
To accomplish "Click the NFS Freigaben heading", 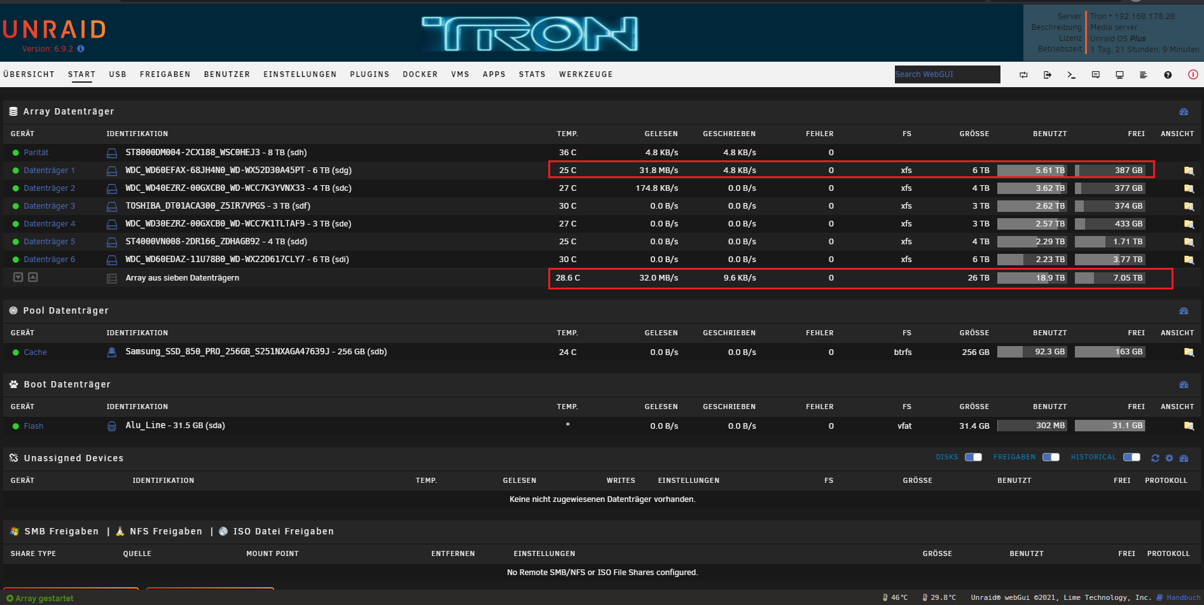I will (x=166, y=531).
